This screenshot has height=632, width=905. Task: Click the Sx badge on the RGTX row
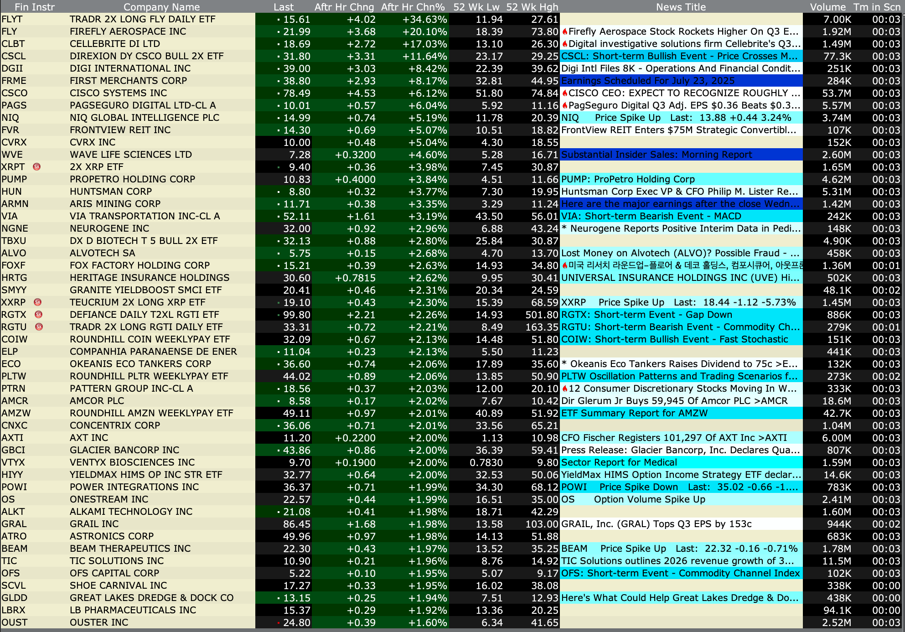(39, 315)
